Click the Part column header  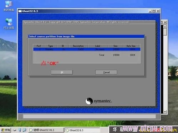(x=39, y=46)
